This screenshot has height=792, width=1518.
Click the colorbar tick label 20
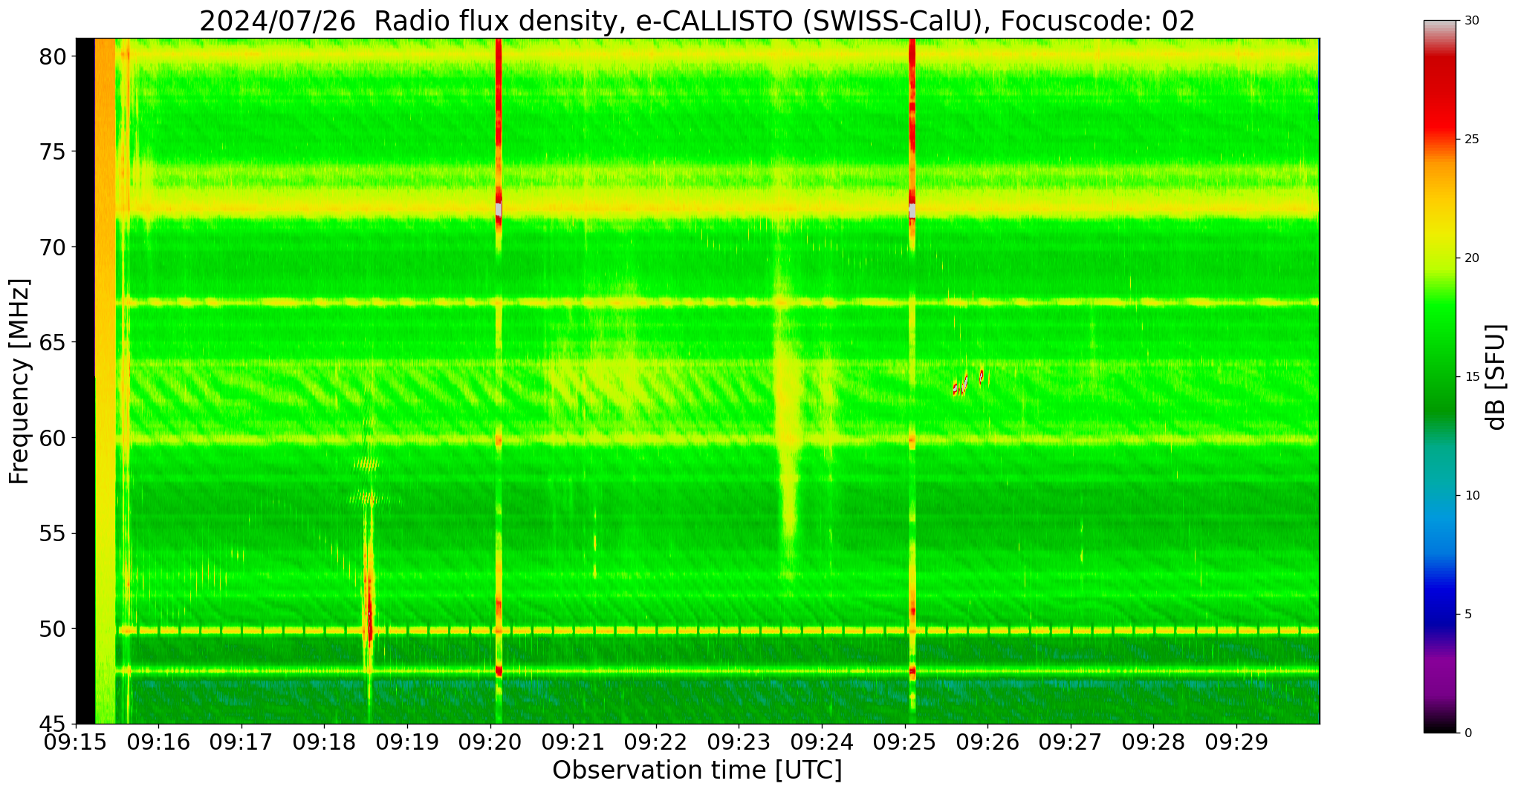click(x=1470, y=258)
